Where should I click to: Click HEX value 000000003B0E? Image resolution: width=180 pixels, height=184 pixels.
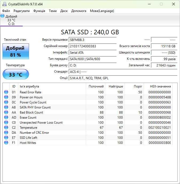click(160, 143)
